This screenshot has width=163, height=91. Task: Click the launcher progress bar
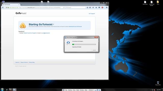coord(84,44)
